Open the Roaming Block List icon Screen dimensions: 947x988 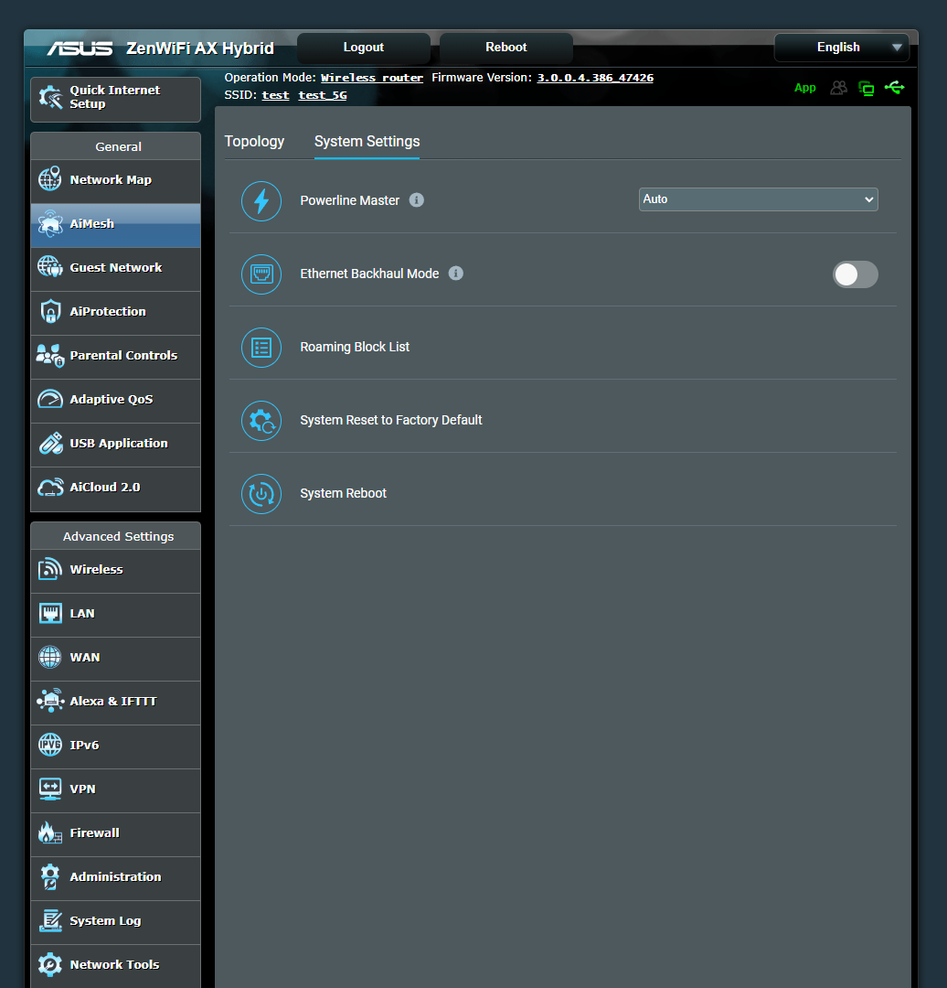coord(261,348)
